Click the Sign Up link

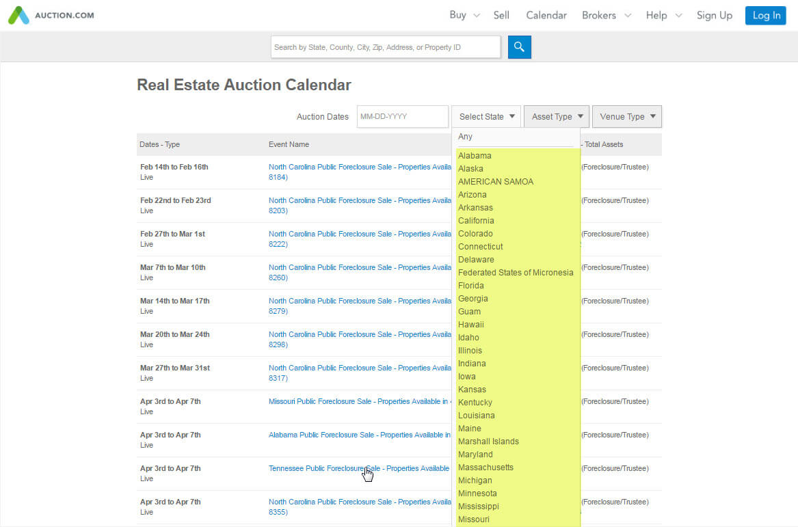tap(714, 15)
